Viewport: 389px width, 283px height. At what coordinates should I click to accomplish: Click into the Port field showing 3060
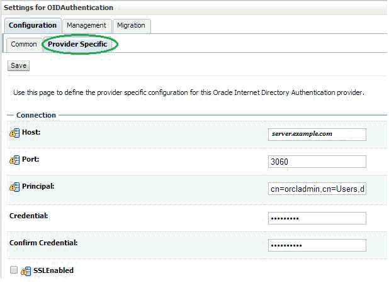[317, 162]
